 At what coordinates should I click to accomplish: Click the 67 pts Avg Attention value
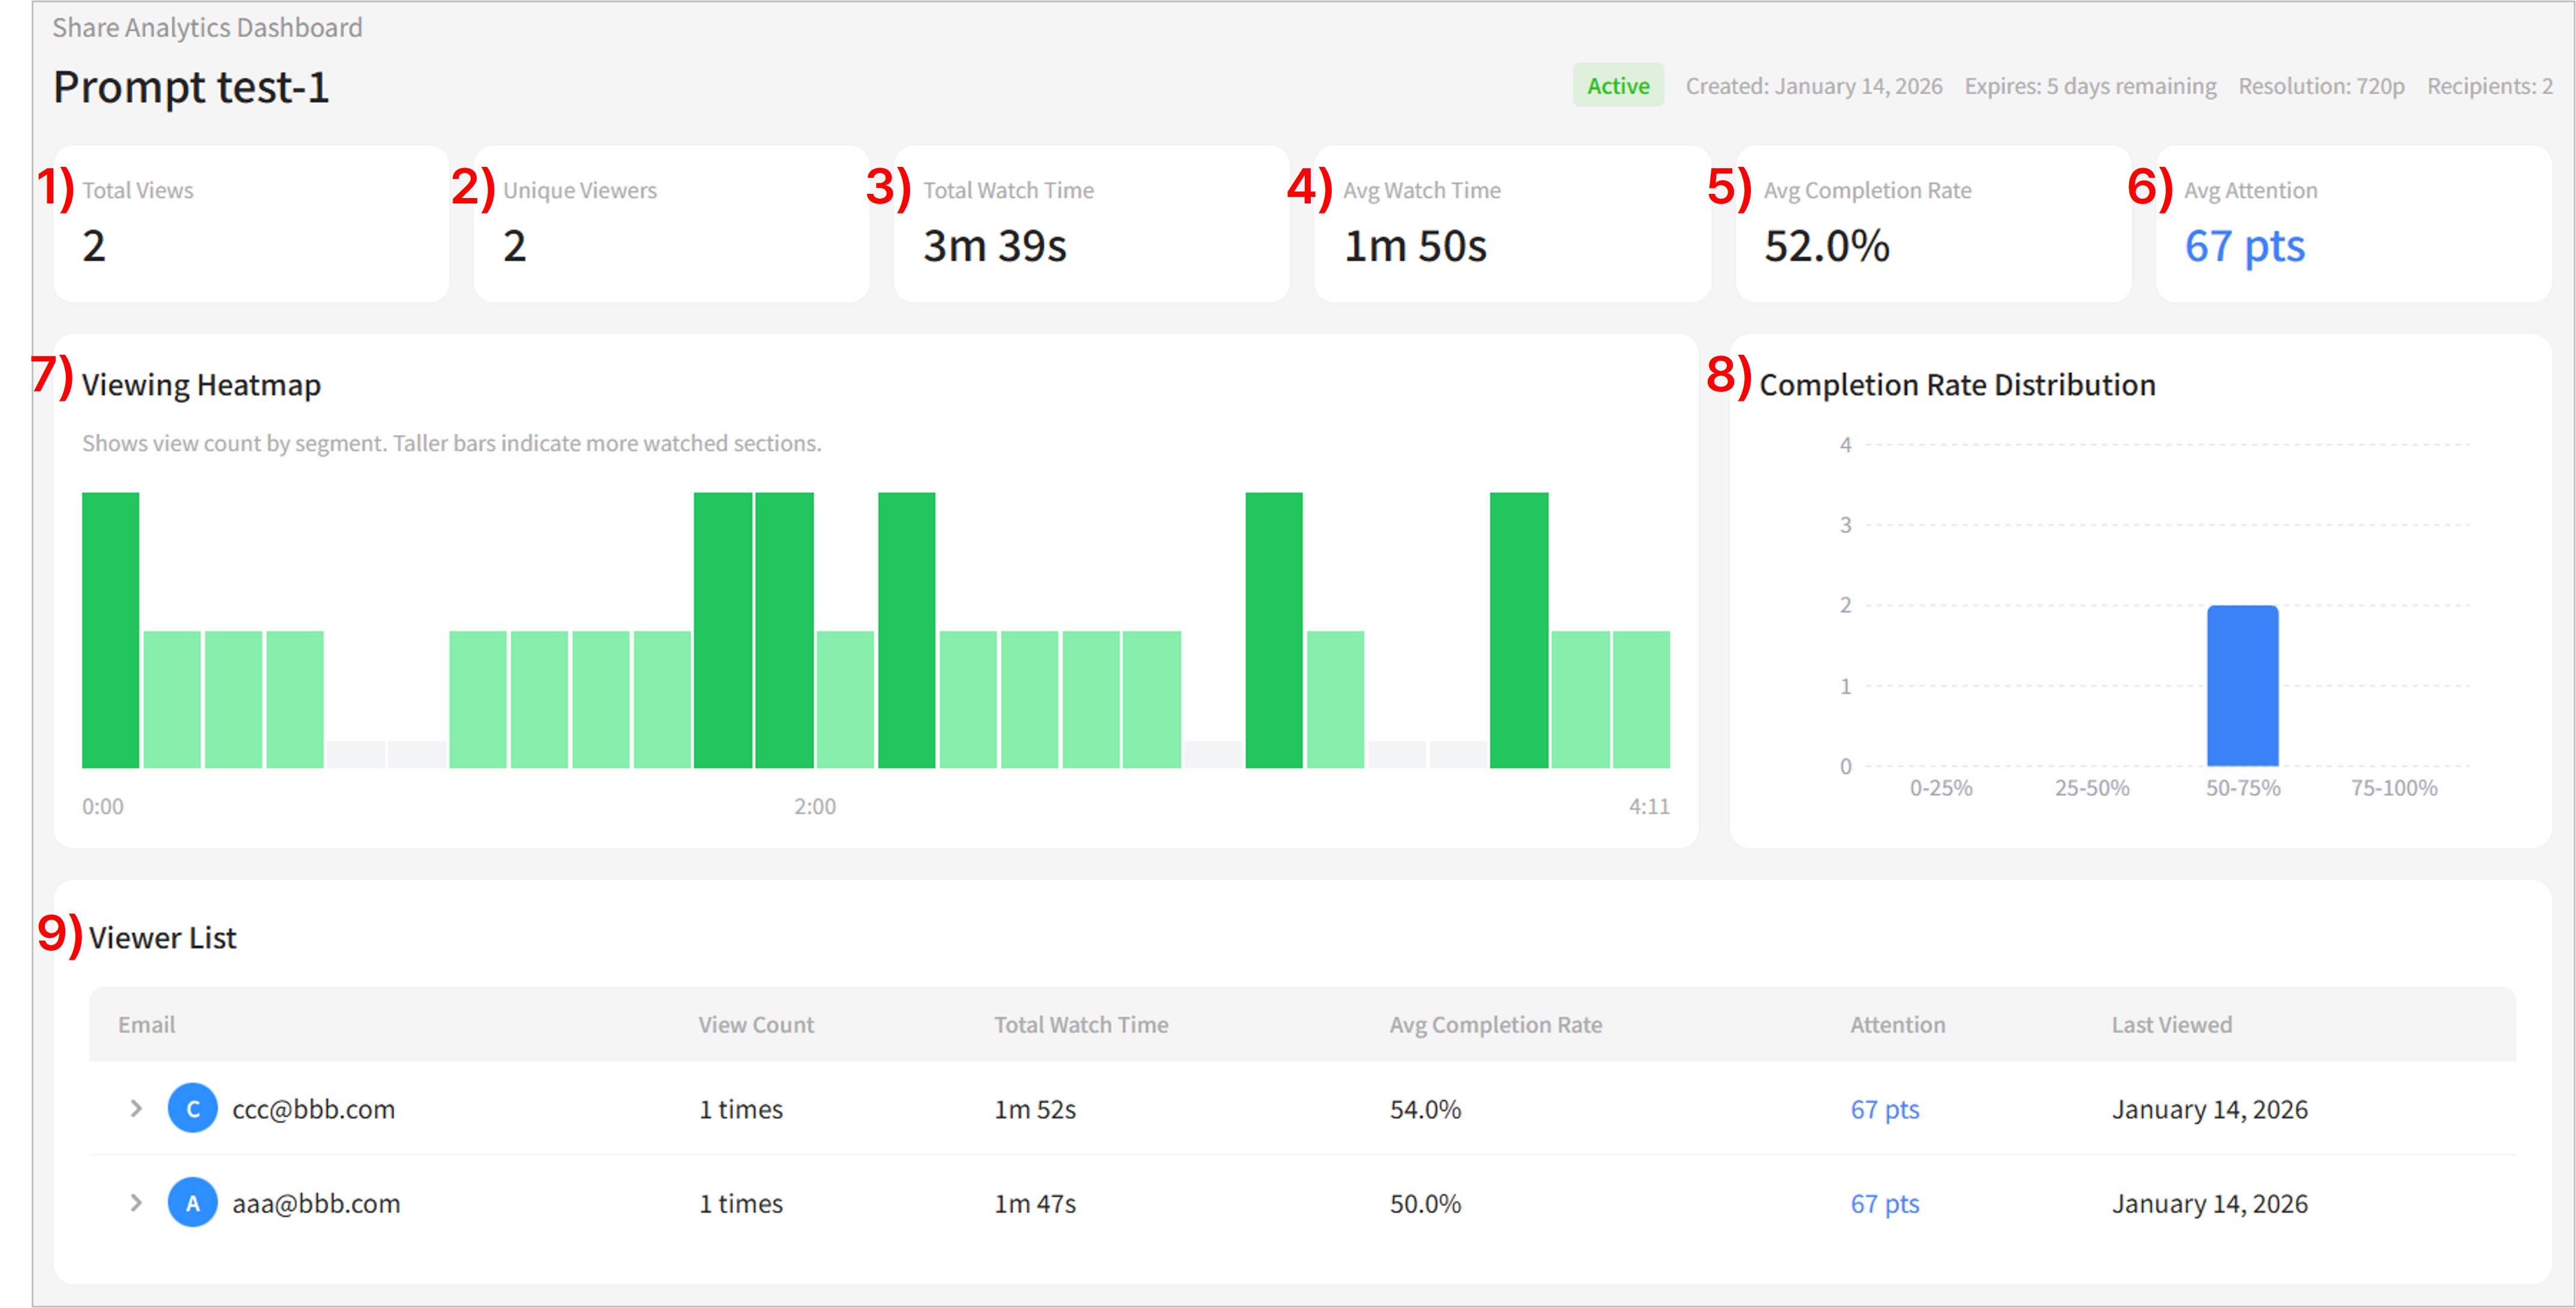click(x=2244, y=246)
